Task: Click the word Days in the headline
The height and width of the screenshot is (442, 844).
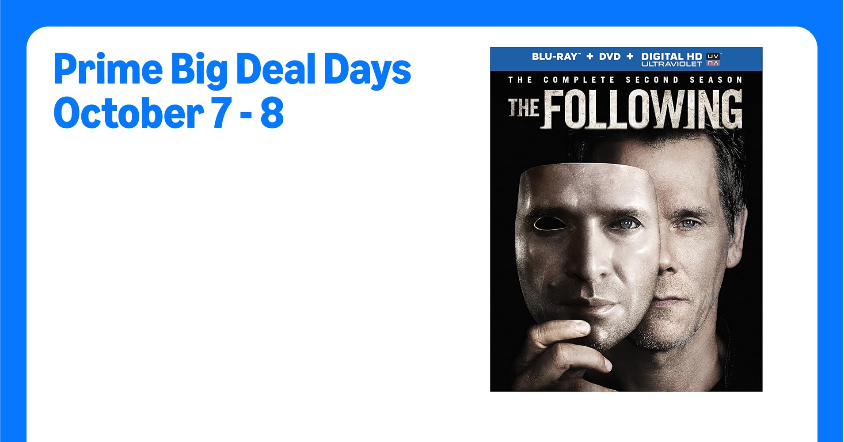Action: coord(367,70)
